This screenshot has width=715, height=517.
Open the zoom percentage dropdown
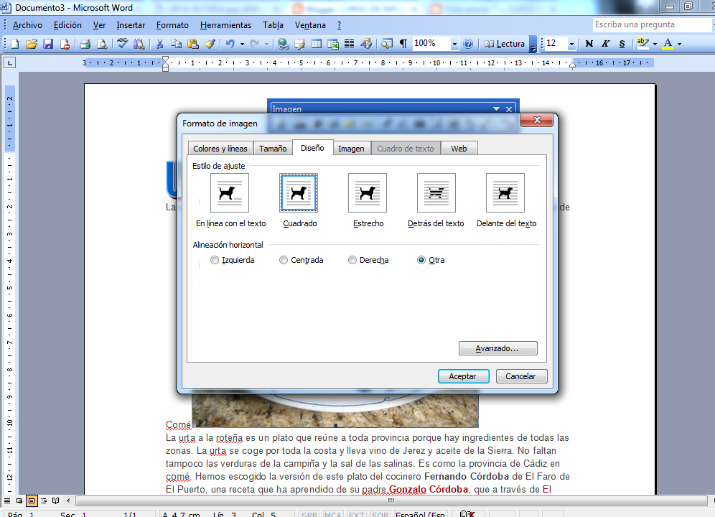pos(454,43)
